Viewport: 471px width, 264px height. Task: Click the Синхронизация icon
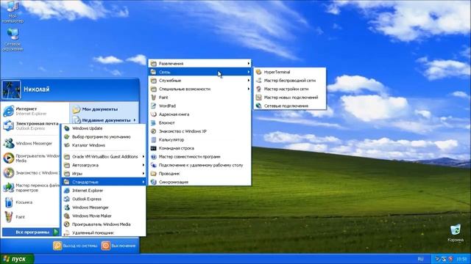click(154, 182)
